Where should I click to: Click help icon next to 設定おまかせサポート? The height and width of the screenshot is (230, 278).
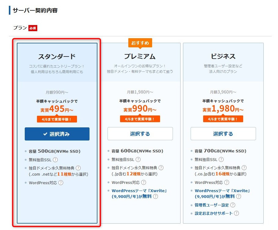click(236, 213)
